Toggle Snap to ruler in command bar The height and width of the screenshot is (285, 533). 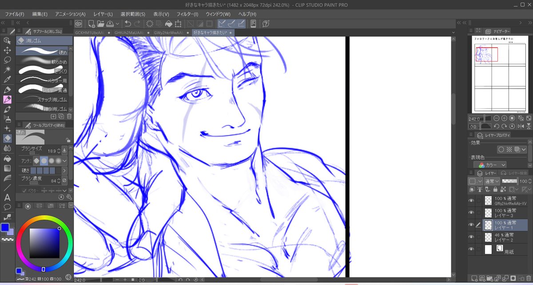tap(223, 23)
